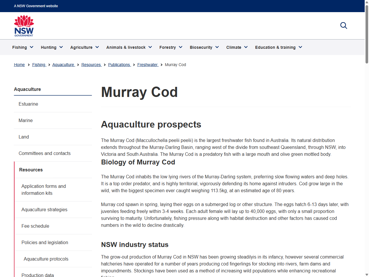Image resolution: width=369 pixels, height=277 pixels.
Task: Go to Home via breadcrumb
Action: point(19,65)
